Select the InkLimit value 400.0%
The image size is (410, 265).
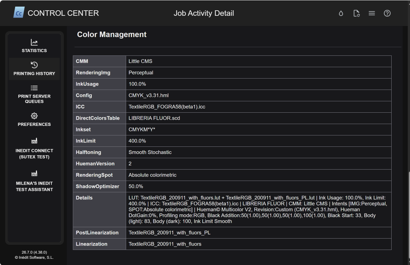point(137,141)
